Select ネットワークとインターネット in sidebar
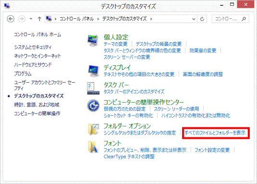This screenshot has width=257, height=184. pyautogui.click(x=37, y=56)
